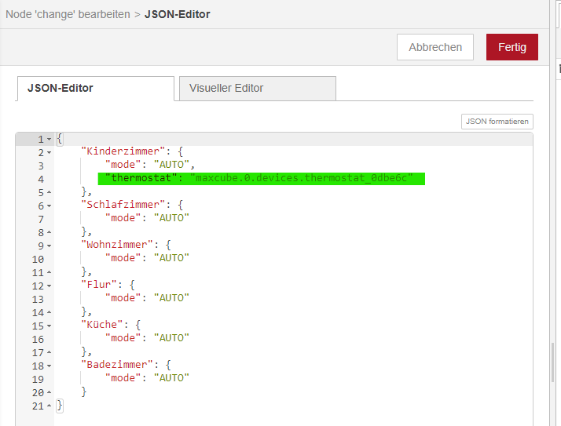The image size is (561, 426).
Task: Go back to Node 'change' bearbeiten breadcrumb
Action: 68,14
